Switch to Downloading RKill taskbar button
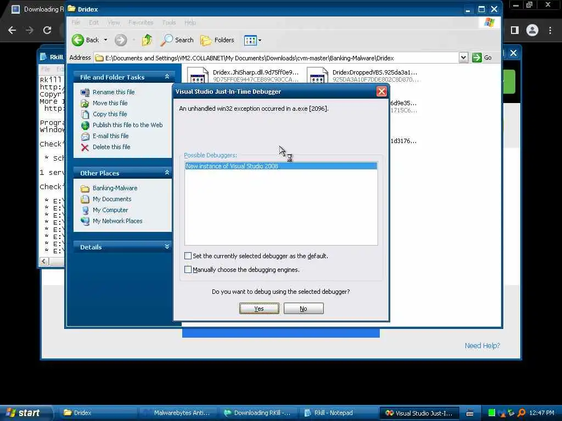The height and width of the screenshot is (421, 562). pos(259,413)
